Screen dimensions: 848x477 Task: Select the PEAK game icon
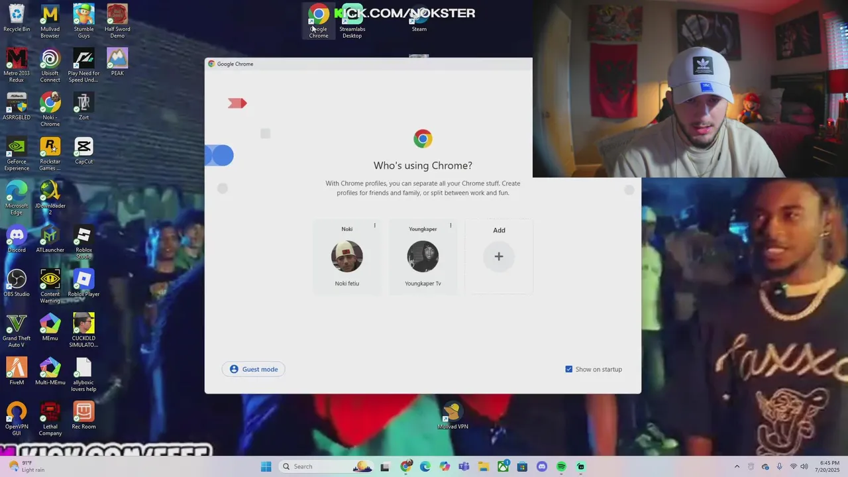pyautogui.click(x=117, y=62)
